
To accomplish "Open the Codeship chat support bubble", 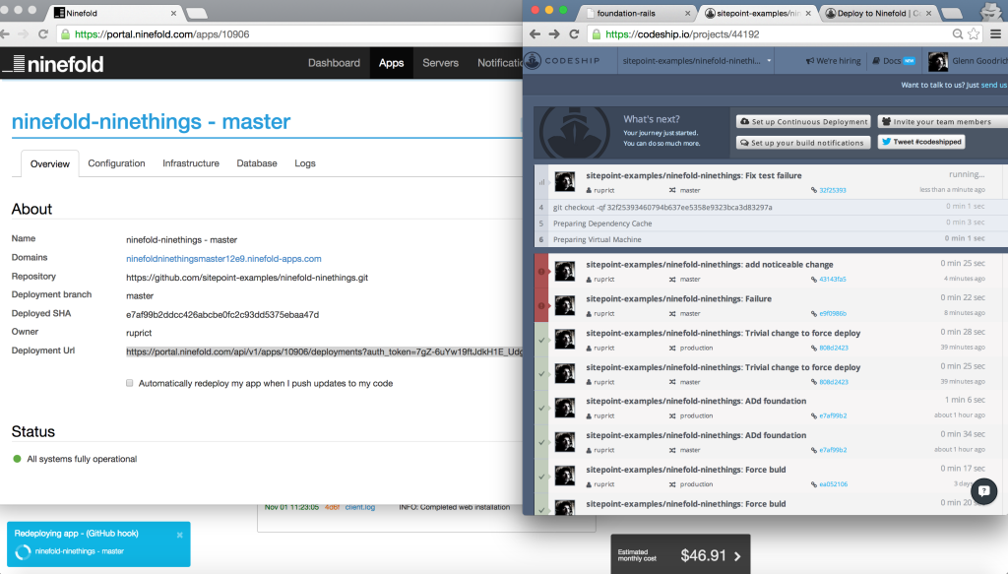I will tap(983, 491).
